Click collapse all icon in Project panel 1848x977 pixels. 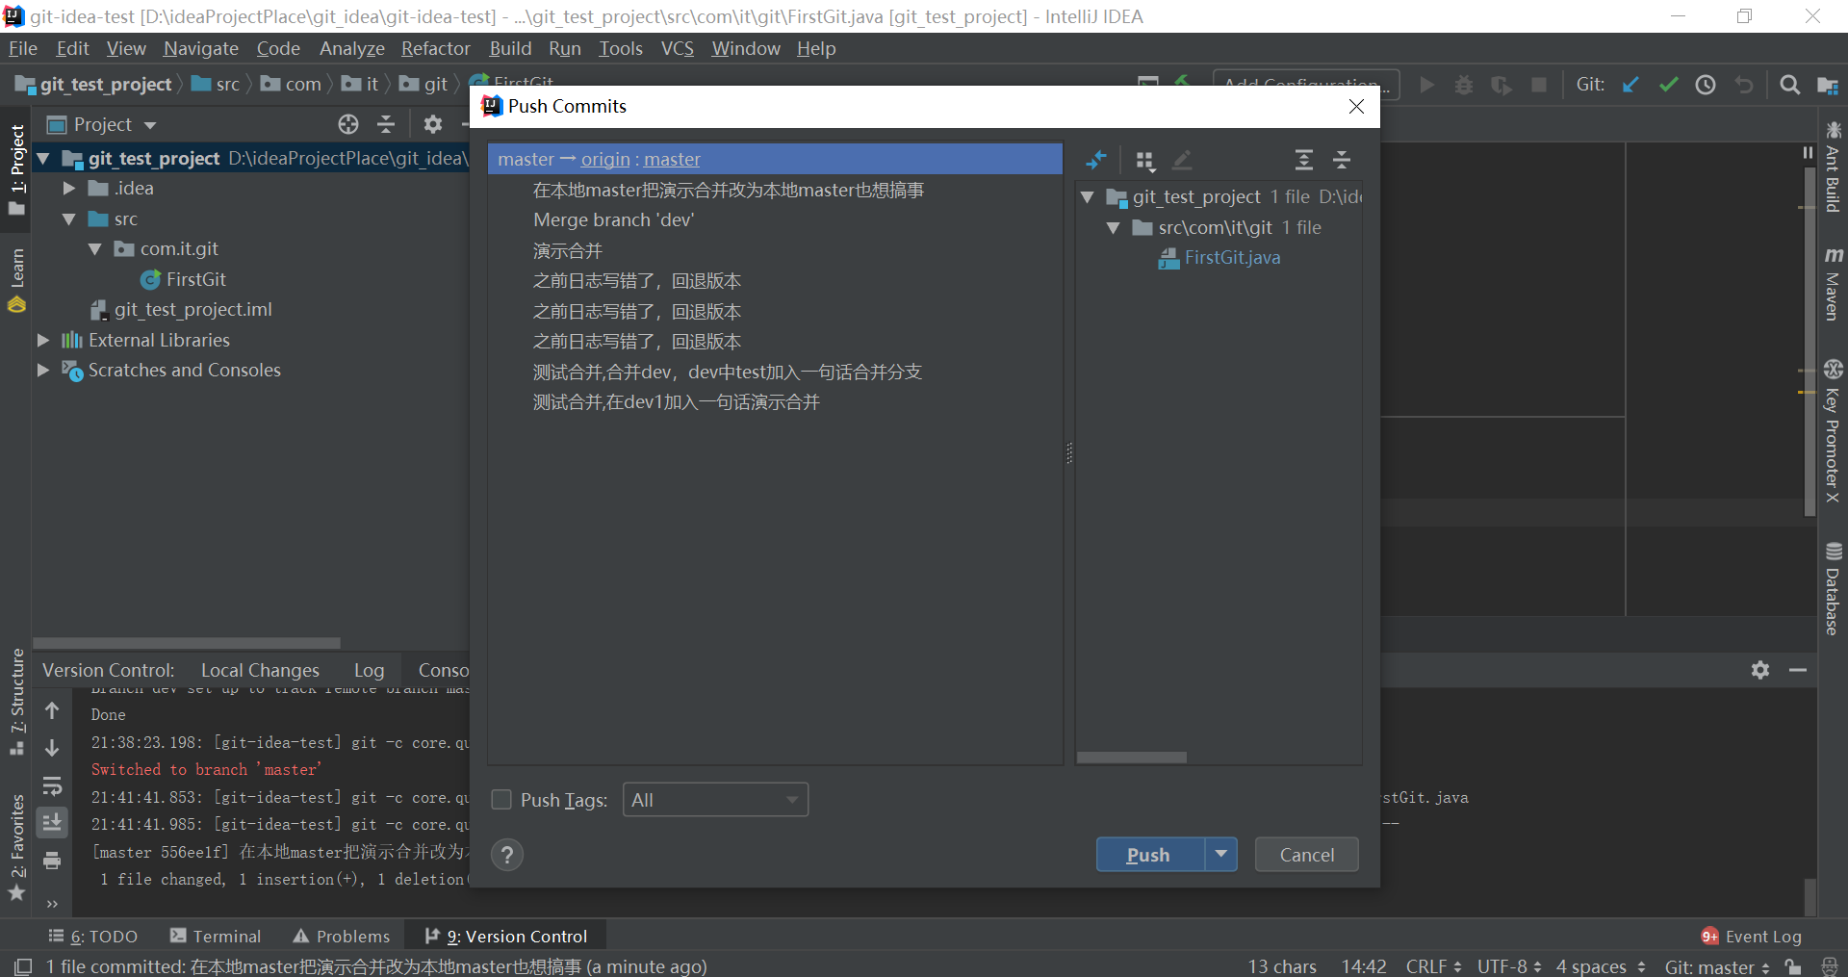[386, 124]
